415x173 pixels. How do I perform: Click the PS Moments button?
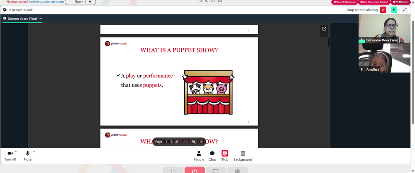tap(400, 2)
